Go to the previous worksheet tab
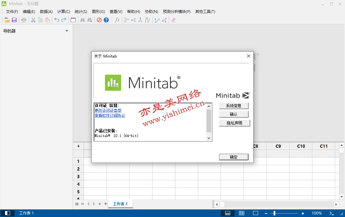Screen dimensions: 345x217 [x=88, y=204]
